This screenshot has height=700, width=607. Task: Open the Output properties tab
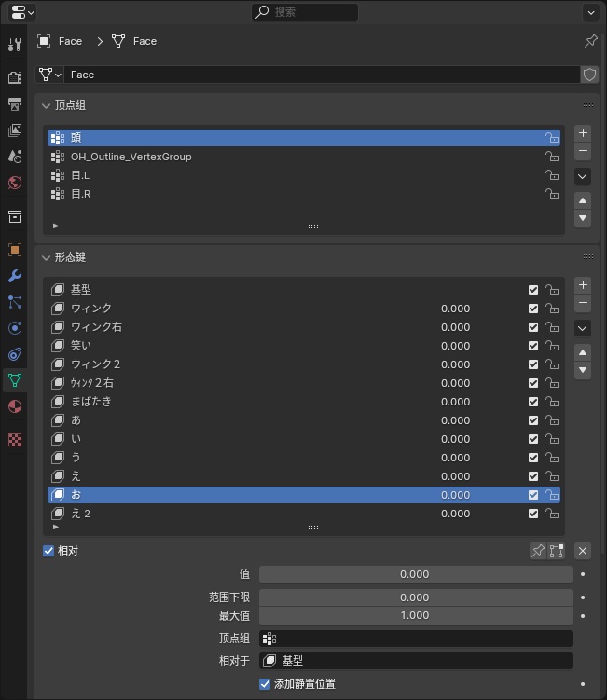15,104
